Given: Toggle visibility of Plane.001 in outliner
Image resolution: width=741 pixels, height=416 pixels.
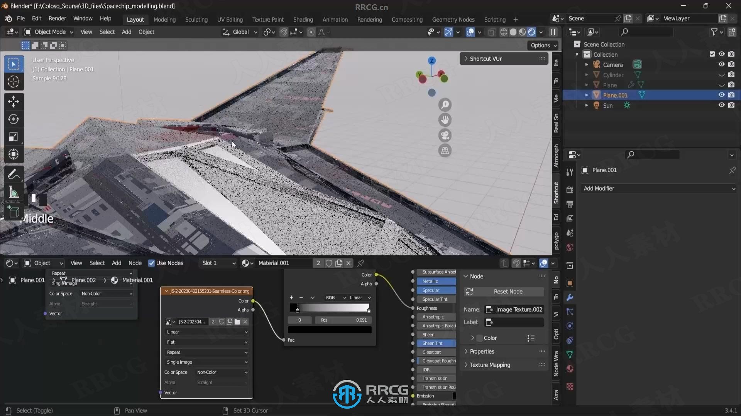Looking at the screenshot, I should [721, 95].
